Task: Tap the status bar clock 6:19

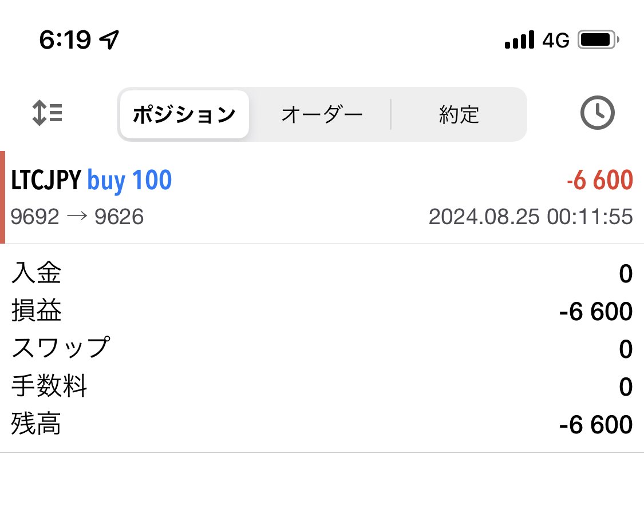Action: [x=65, y=40]
